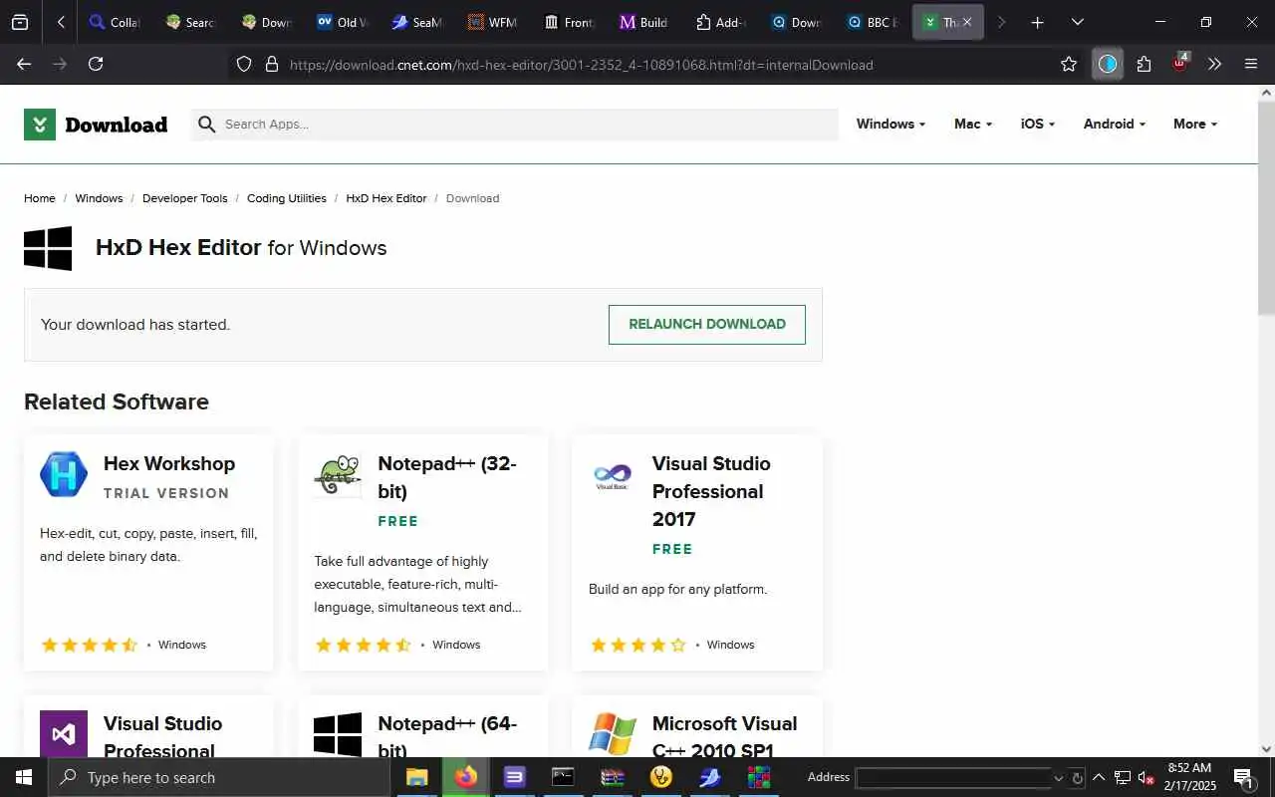Open Coding Utilities breadcrumb link

point(287,198)
